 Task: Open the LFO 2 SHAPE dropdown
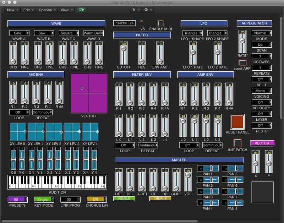[217, 33]
